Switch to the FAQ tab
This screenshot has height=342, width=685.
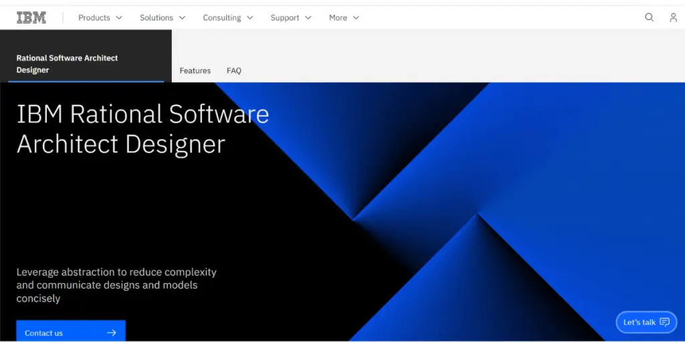pos(233,71)
